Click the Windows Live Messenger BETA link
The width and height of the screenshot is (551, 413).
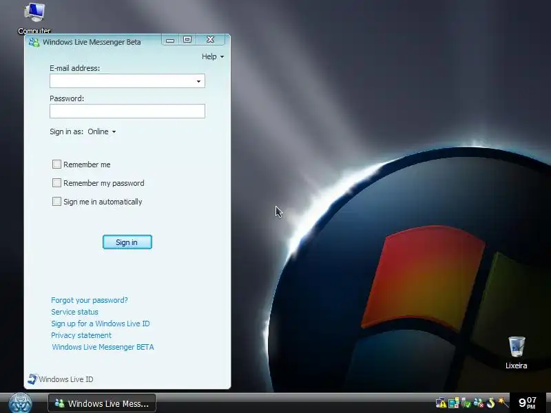pyautogui.click(x=103, y=347)
